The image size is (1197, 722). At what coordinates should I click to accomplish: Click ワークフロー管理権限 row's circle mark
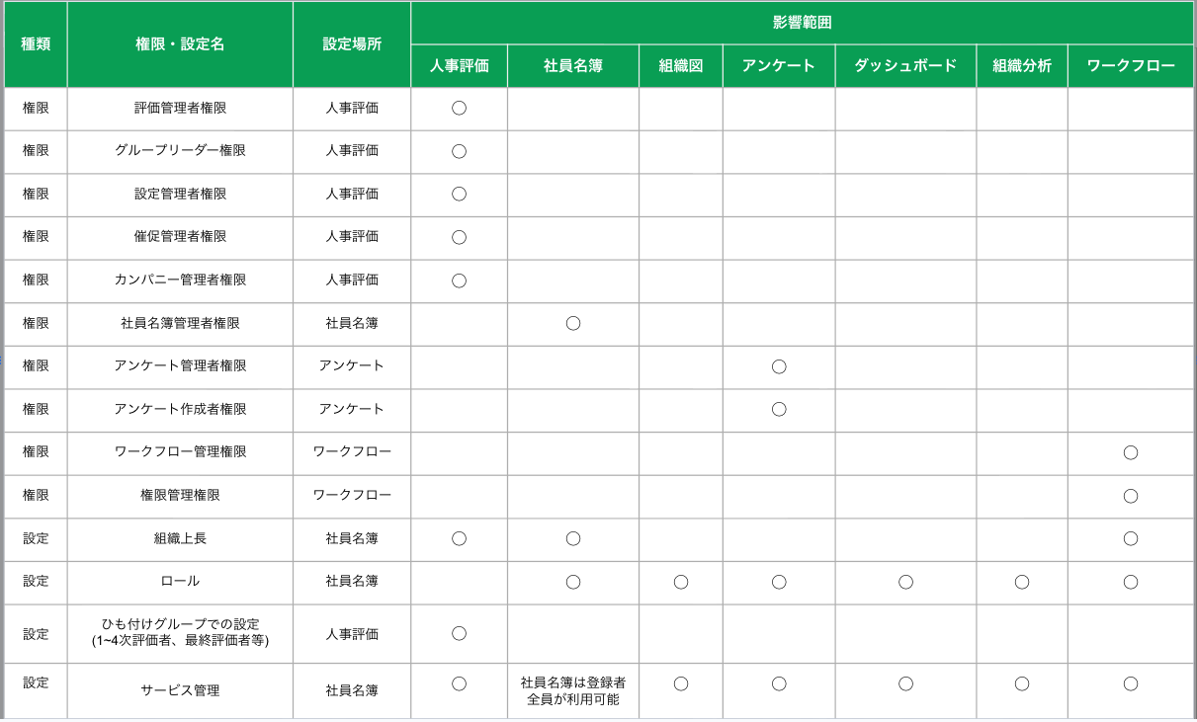tap(1131, 452)
